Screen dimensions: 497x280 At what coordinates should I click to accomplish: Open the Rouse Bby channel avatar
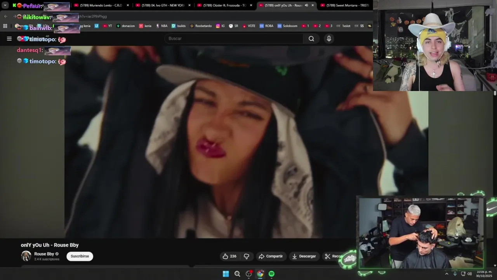click(26, 256)
